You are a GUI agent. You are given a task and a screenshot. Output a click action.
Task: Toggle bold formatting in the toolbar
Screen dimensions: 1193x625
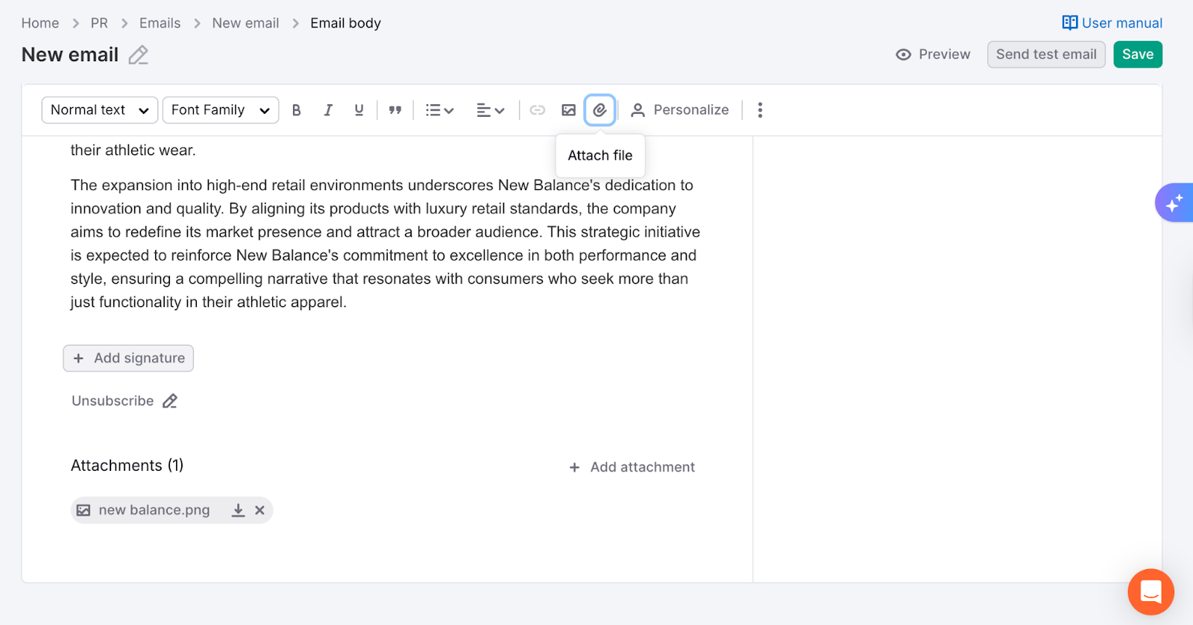tap(297, 110)
